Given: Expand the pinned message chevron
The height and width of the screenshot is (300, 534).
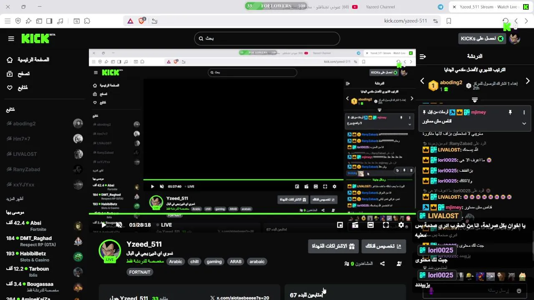Looking at the screenshot, I should click(524, 123).
